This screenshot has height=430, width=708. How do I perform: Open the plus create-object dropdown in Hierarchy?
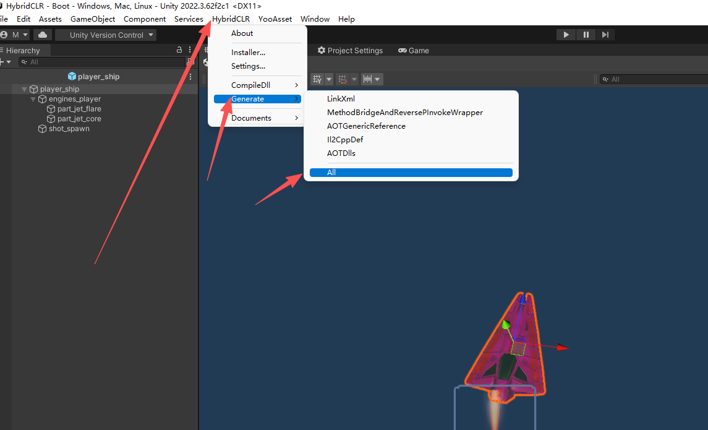[x=6, y=62]
